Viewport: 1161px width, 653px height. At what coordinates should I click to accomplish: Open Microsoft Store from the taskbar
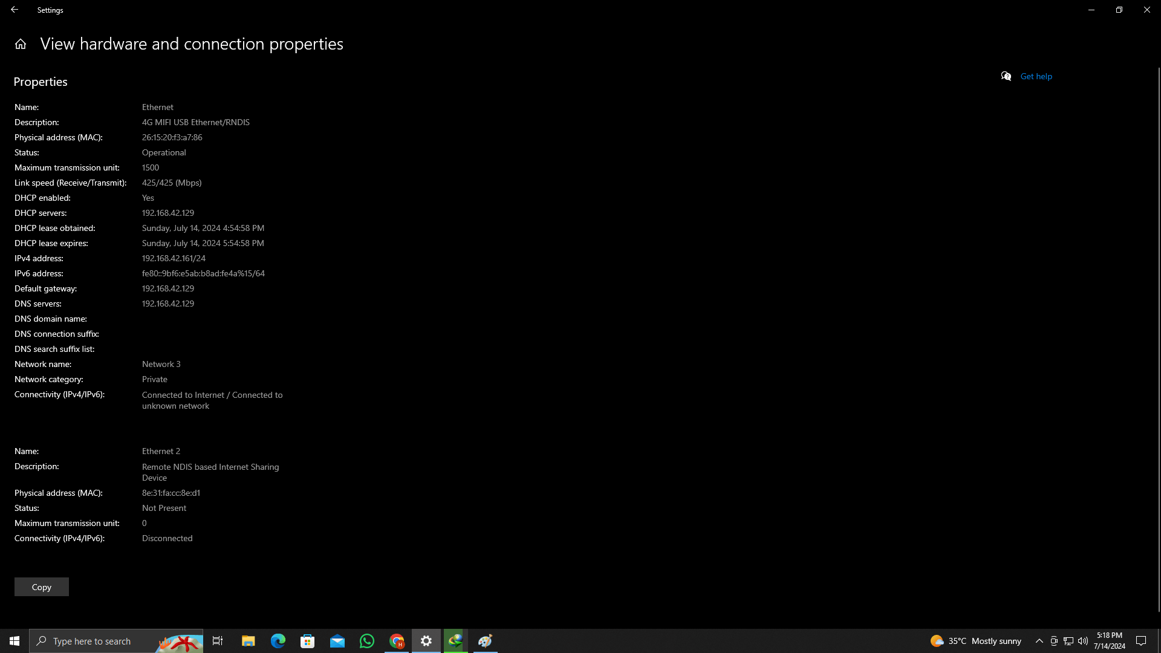click(308, 641)
